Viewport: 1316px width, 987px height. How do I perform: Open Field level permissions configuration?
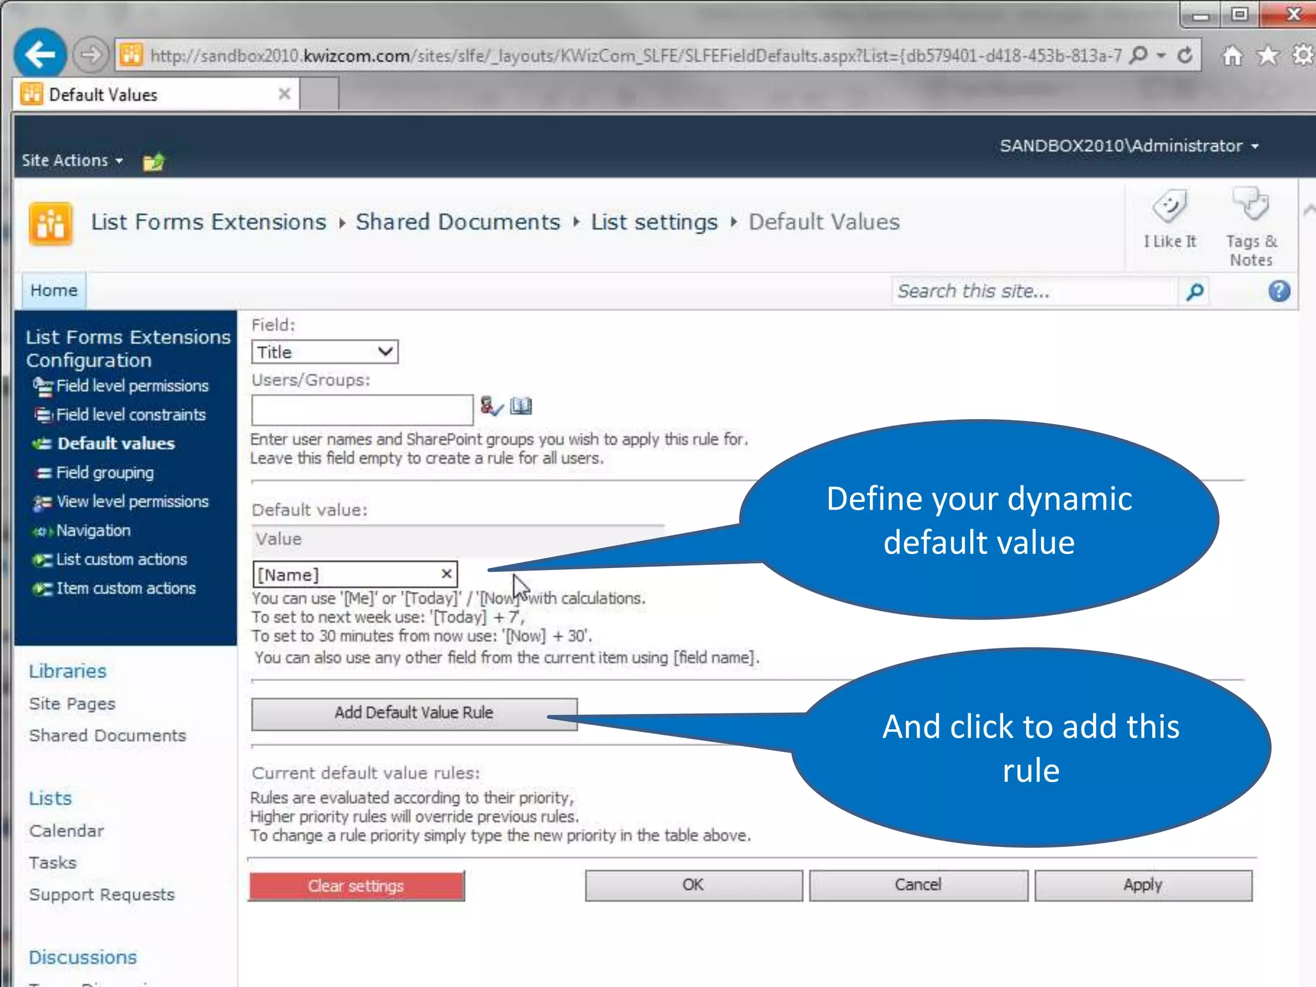132,386
